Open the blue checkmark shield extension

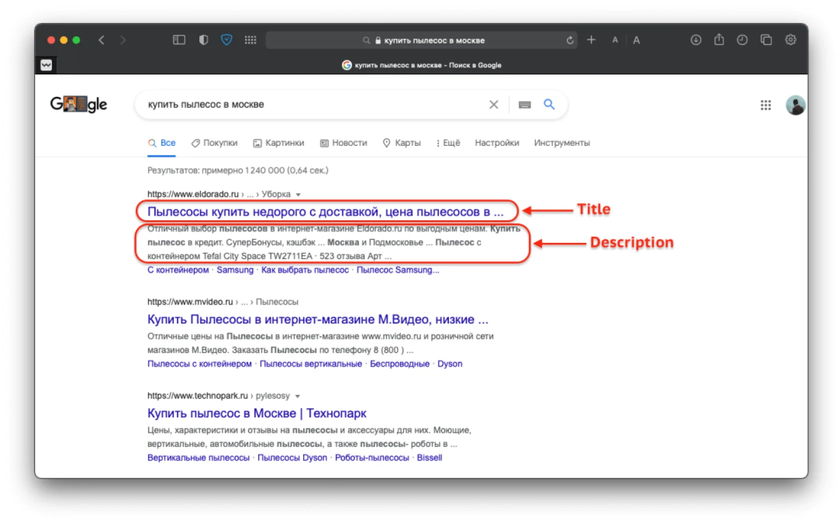pos(226,40)
